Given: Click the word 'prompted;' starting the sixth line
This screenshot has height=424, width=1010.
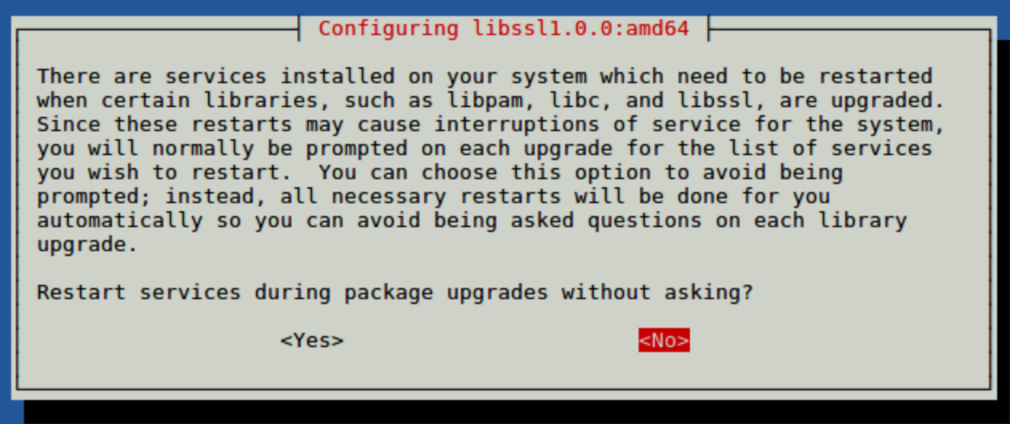Looking at the screenshot, I should tap(94, 197).
